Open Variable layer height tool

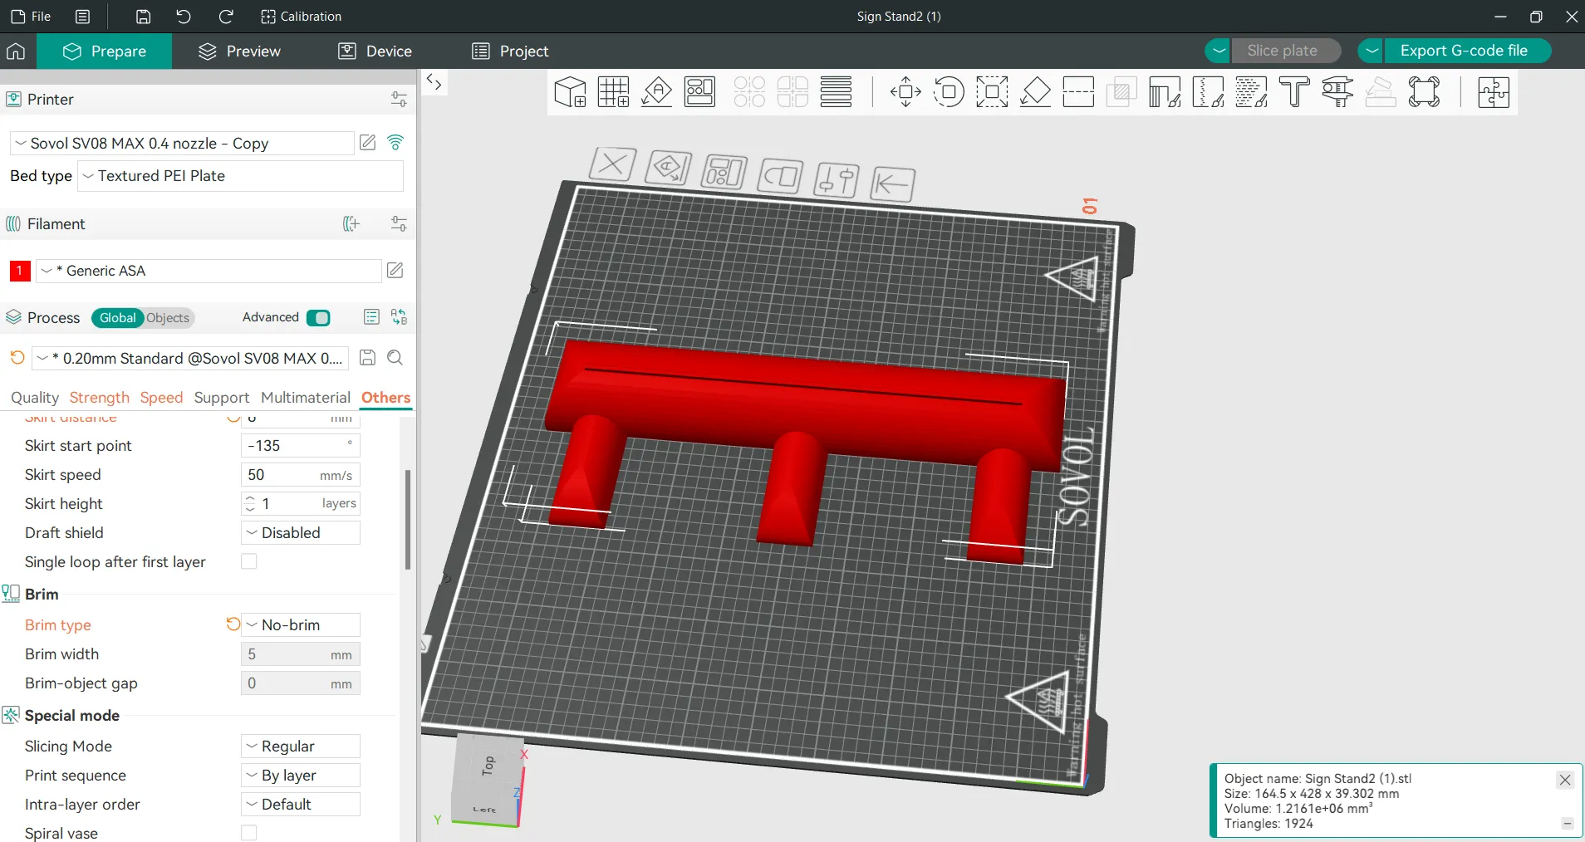click(x=836, y=92)
